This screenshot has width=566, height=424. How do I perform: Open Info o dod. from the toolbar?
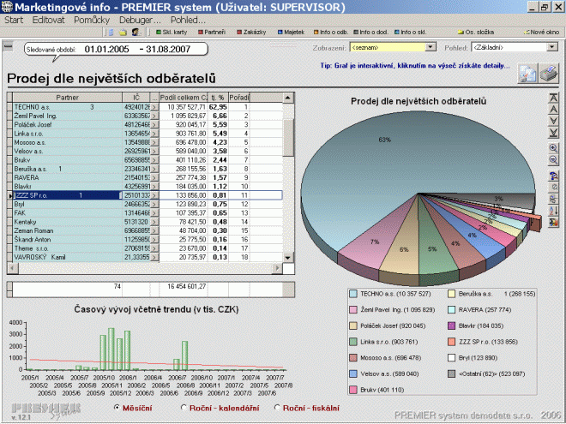tap(370, 32)
